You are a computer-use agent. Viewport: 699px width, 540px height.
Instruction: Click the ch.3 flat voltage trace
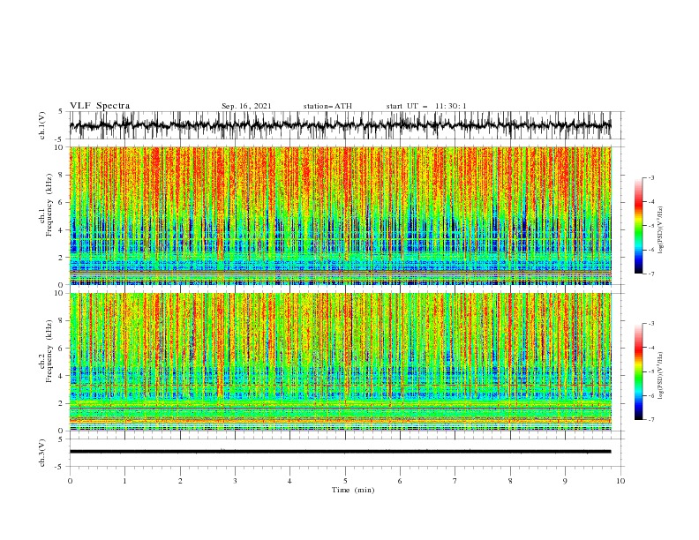340,452
